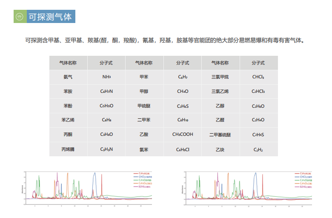Viewport: 332px width, 218px height.
Task: Click 分子式 header above NH3
Action: [106, 63]
